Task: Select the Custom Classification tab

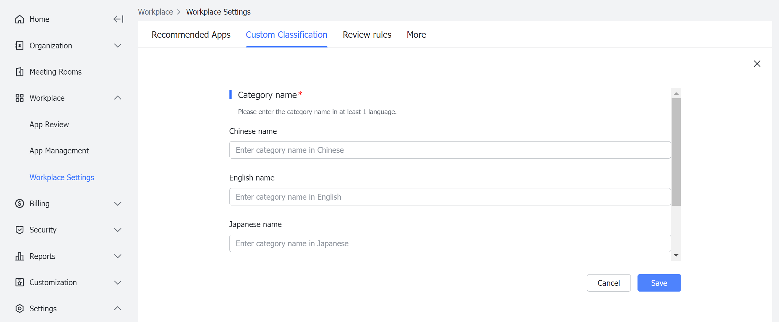Action: 287,35
